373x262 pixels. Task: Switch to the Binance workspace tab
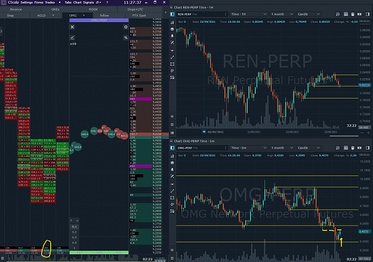16,10
